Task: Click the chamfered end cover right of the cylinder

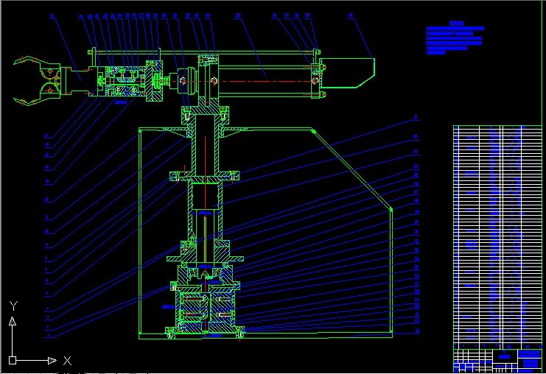Action: (x=350, y=74)
